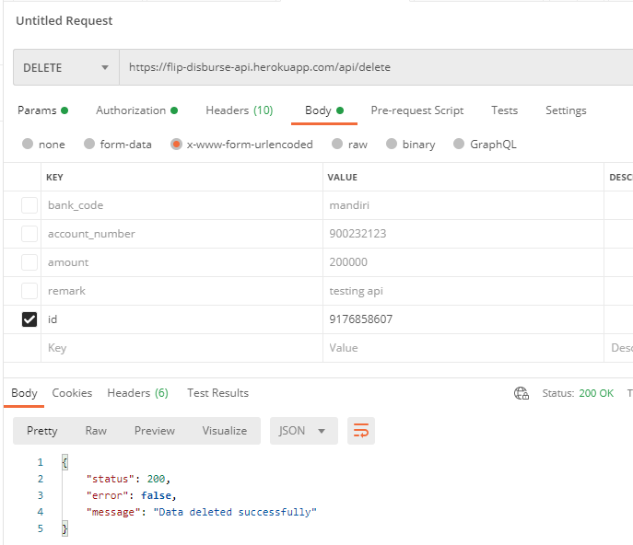This screenshot has width=633, height=545.
Task: Click the empty Value input field
Action: point(463,348)
